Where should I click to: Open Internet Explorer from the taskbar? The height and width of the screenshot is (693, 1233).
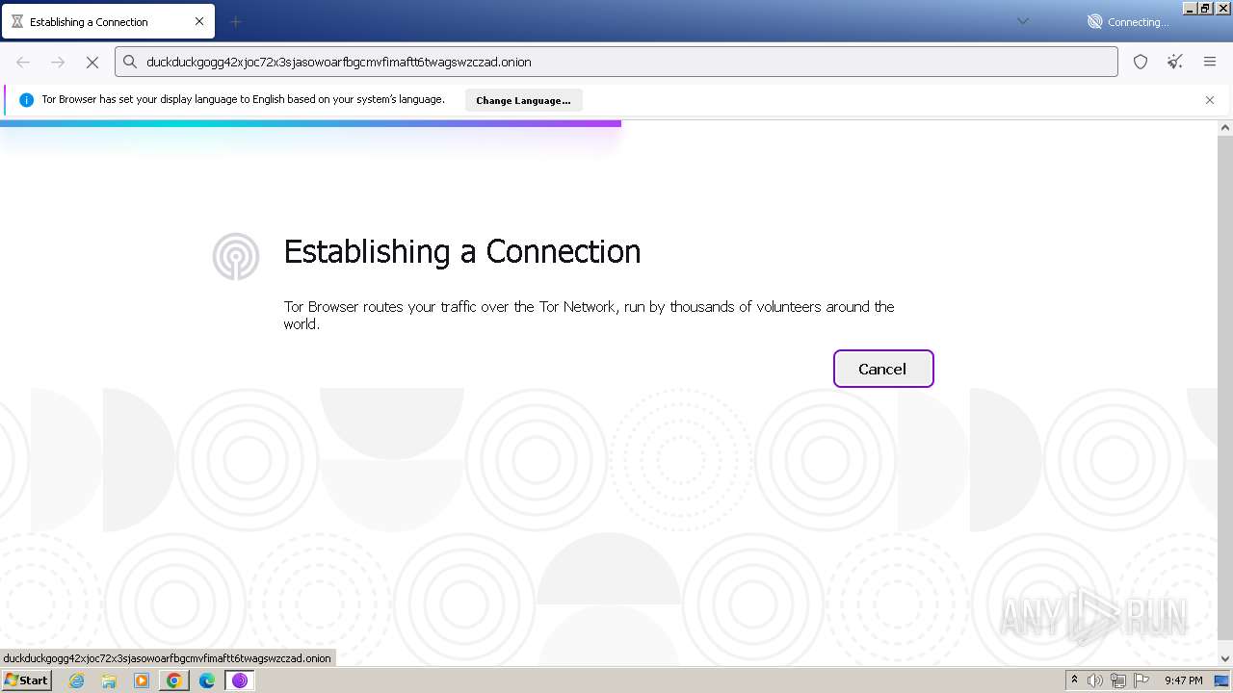pos(77,680)
